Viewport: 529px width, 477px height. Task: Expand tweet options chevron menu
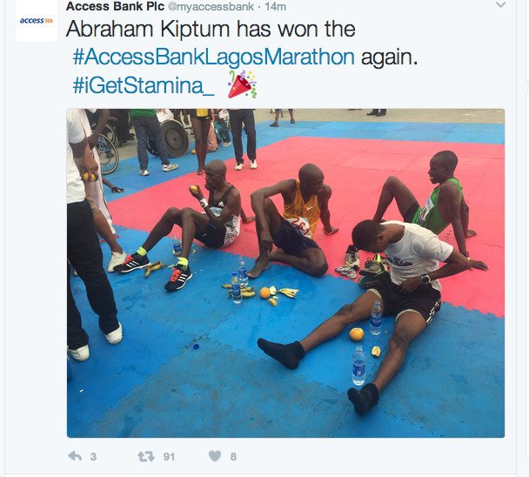tap(501, 4)
